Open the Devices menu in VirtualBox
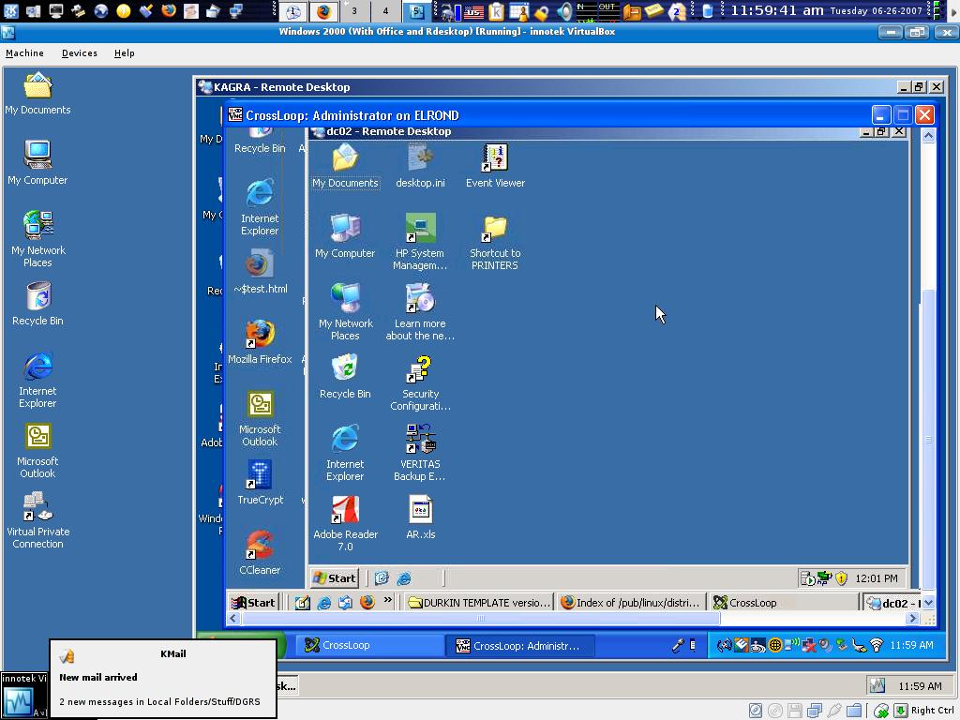 tap(80, 53)
